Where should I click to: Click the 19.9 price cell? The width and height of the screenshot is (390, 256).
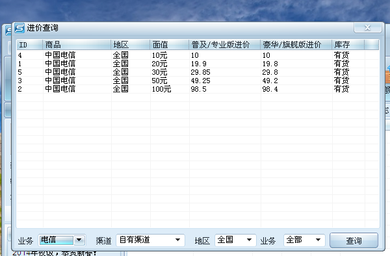pyautogui.click(x=198, y=64)
